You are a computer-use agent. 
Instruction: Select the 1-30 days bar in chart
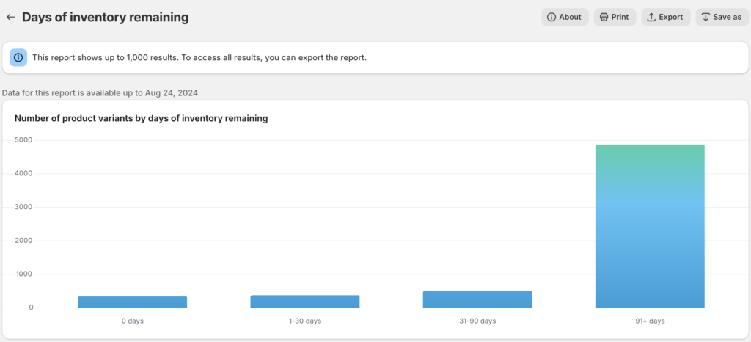(x=305, y=302)
